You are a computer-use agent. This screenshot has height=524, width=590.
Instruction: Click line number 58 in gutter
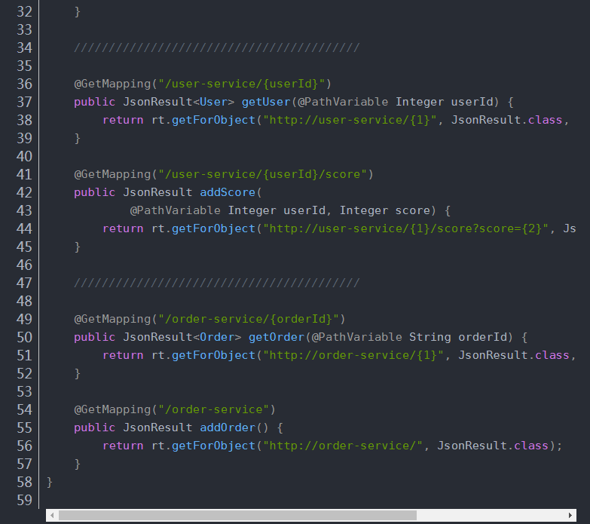(24, 483)
